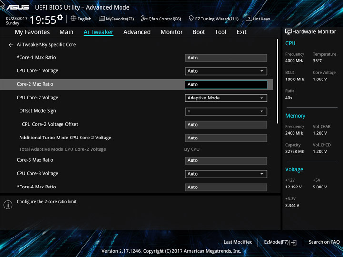The height and width of the screenshot is (257, 343).
Task: Click the ASUS logo
Action: pyautogui.click(x=18, y=7)
